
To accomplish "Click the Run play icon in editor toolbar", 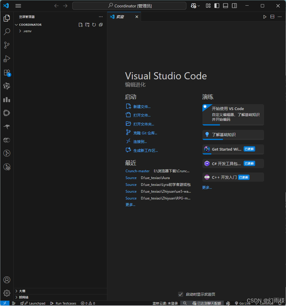I will pos(265,17).
